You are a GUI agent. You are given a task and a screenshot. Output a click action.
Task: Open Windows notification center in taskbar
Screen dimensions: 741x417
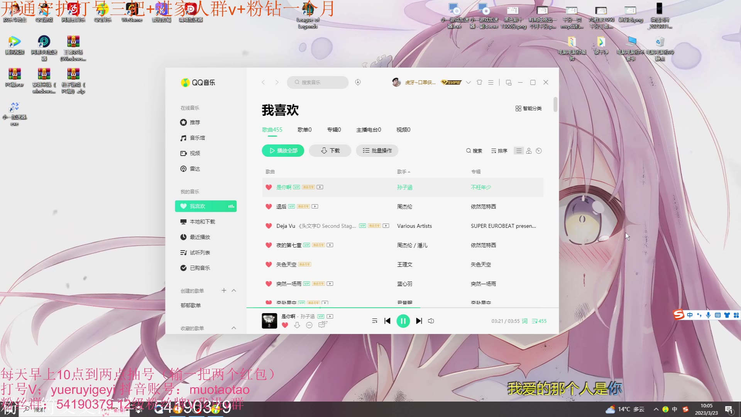pyautogui.click(x=729, y=410)
